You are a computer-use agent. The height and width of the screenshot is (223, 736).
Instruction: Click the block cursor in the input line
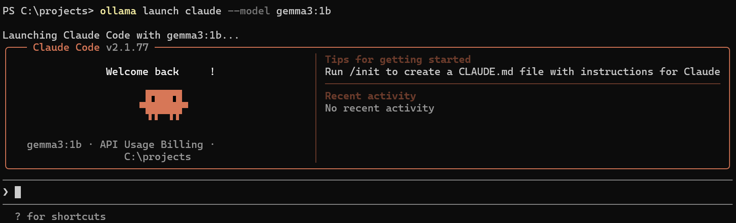pos(18,192)
